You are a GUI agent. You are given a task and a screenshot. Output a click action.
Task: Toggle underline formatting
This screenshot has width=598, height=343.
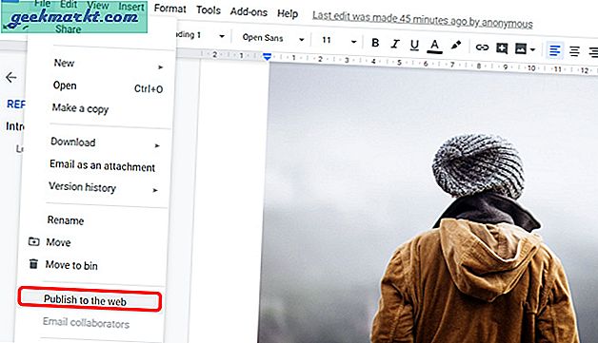click(414, 46)
